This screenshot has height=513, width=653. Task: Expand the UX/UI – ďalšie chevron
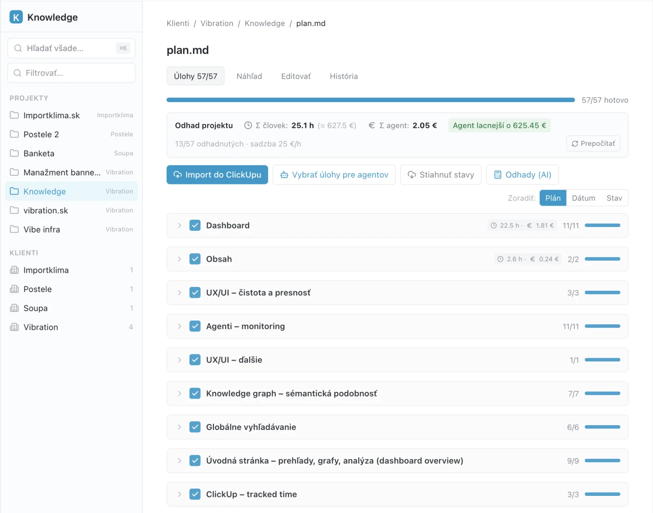click(179, 360)
